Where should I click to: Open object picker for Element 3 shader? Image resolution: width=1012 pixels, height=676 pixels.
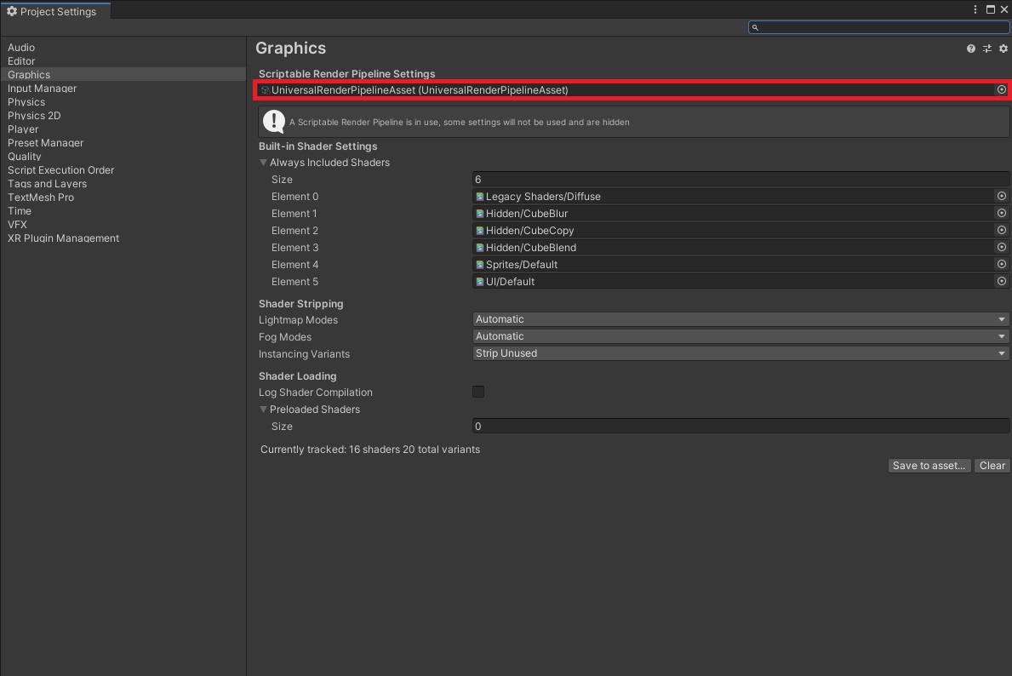(1001, 247)
